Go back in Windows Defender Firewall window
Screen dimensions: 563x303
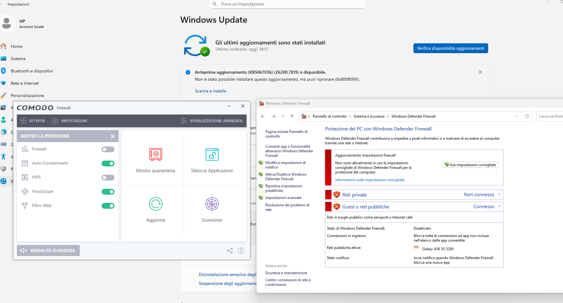click(263, 116)
